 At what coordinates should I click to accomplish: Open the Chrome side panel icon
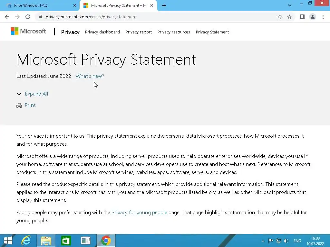pyautogui.click(x=302, y=17)
